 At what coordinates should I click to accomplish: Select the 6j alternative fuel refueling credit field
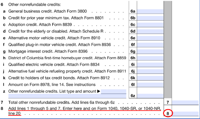(x=150, y=71)
